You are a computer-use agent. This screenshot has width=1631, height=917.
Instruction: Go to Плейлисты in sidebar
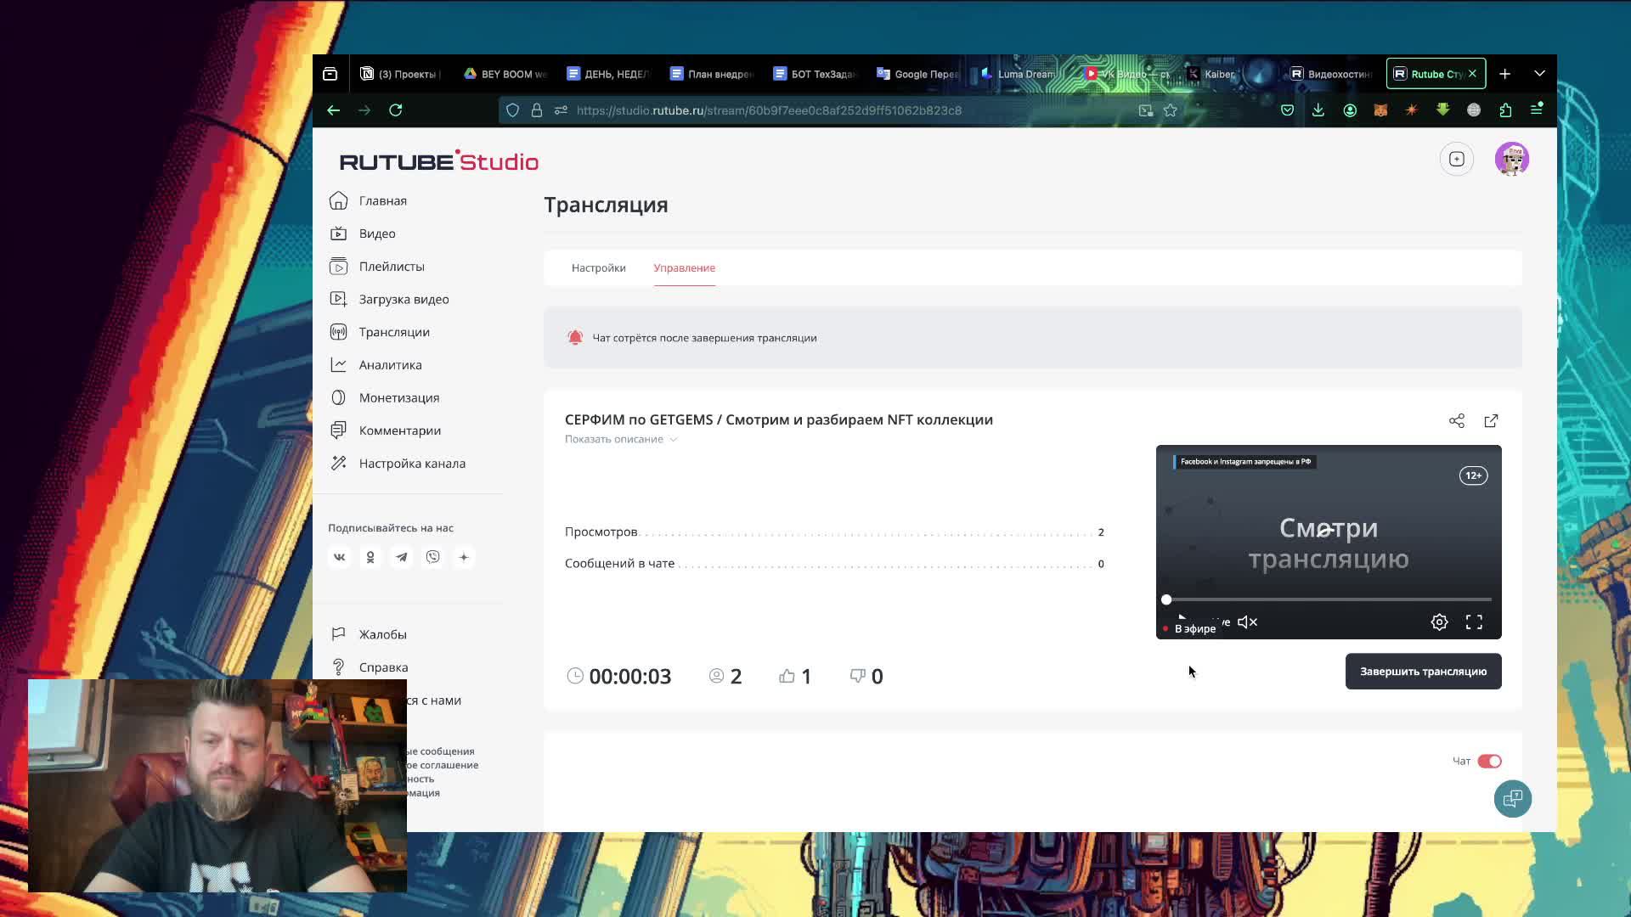377,267
